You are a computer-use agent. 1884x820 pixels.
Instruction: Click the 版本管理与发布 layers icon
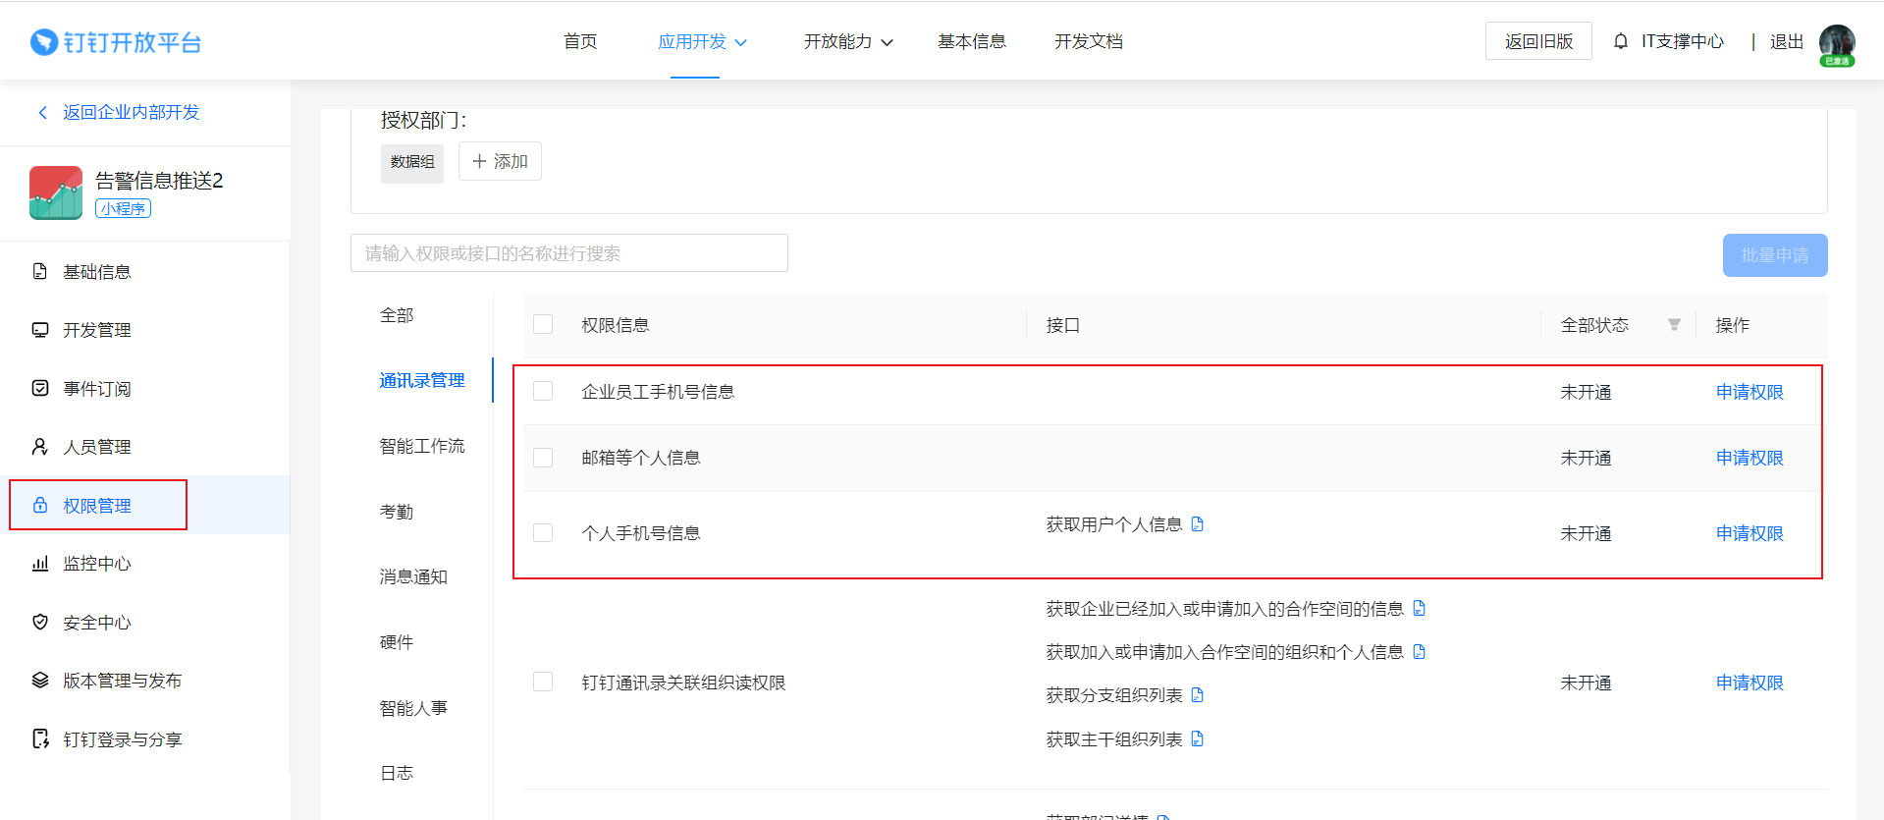pyautogui.click(x=40, y=680)
